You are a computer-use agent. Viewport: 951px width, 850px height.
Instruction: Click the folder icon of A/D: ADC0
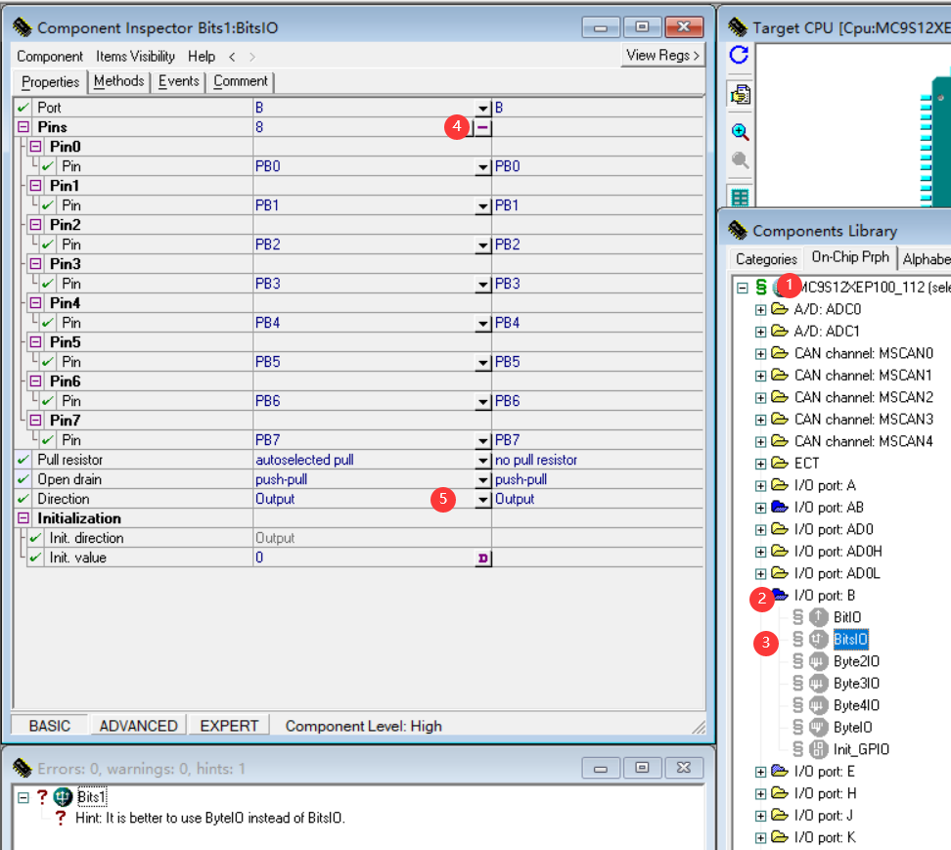(780, 309)
